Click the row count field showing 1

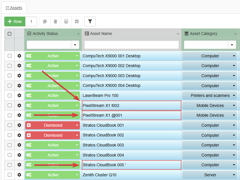[31, 21]
